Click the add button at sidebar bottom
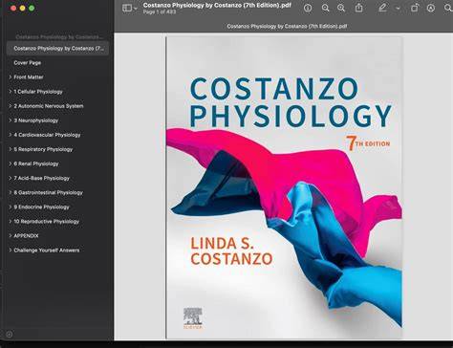The image size is (453, 348). [10, 334]
